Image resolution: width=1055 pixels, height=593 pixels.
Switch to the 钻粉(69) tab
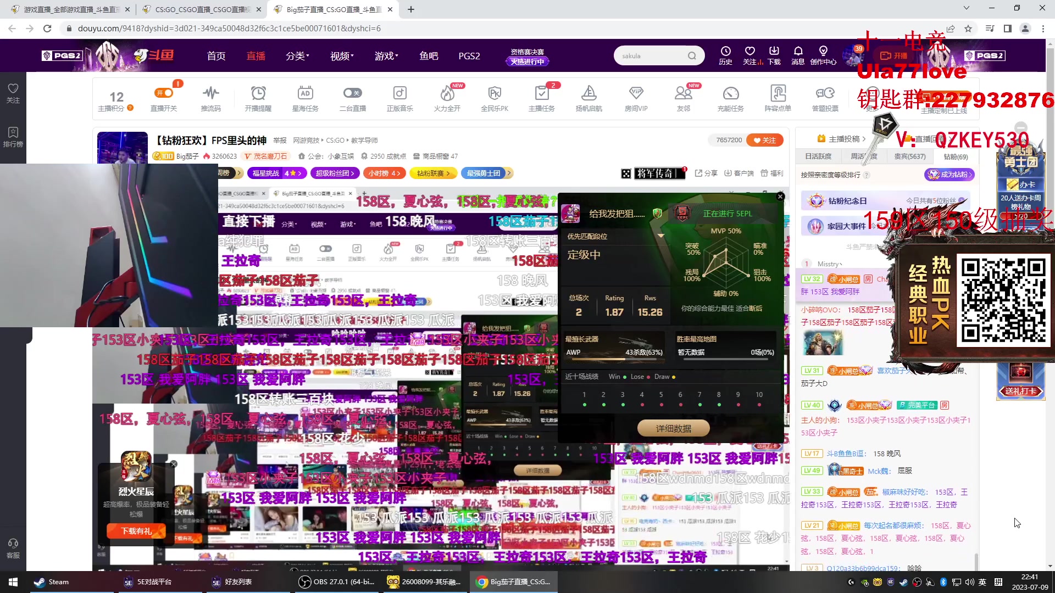(956, 156)
